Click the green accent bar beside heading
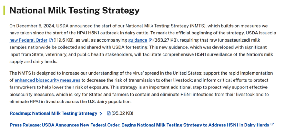 (x=4, y=10)
